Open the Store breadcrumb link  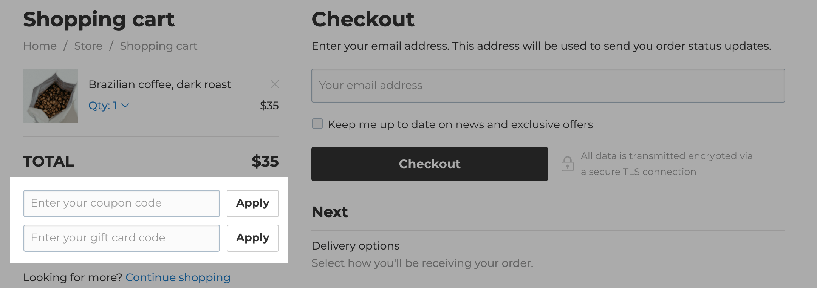[x=88, y=46]
